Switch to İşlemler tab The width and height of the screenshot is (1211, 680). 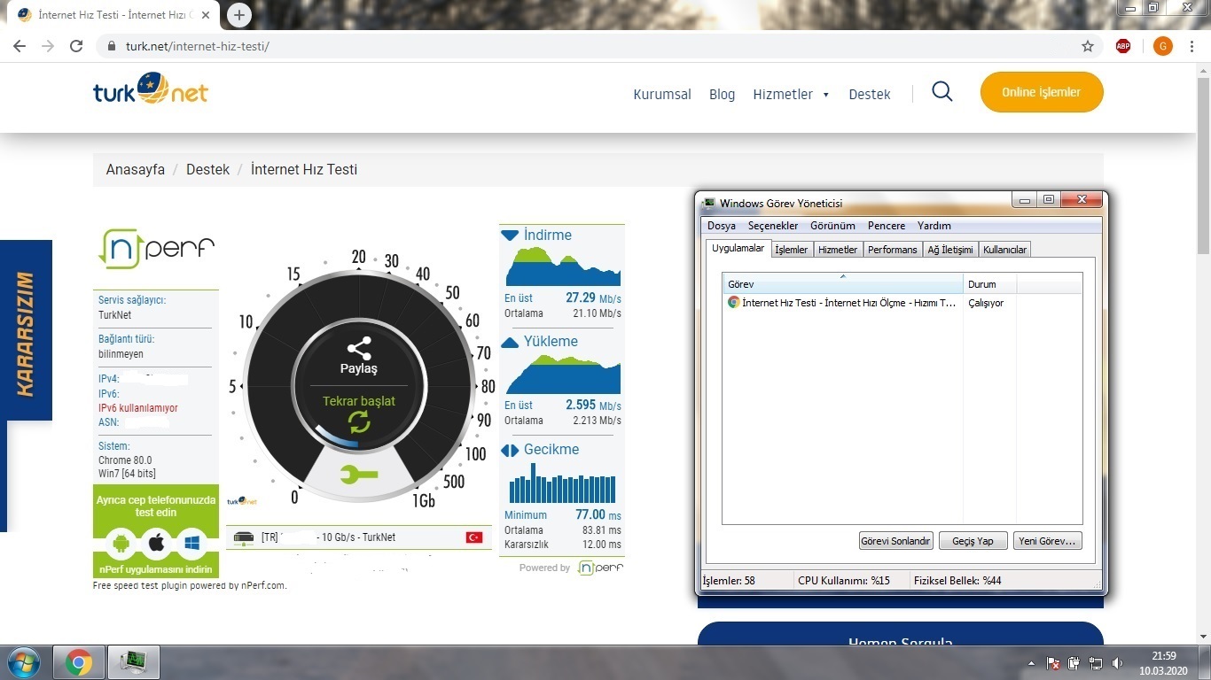click(x=792, y=250)
